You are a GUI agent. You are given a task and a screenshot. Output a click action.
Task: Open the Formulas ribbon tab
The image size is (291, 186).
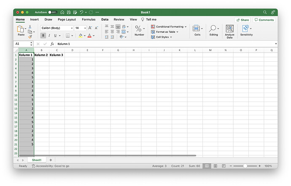[89, 19]
